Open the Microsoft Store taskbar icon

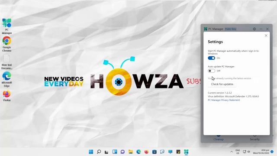[x=155, y=152]
